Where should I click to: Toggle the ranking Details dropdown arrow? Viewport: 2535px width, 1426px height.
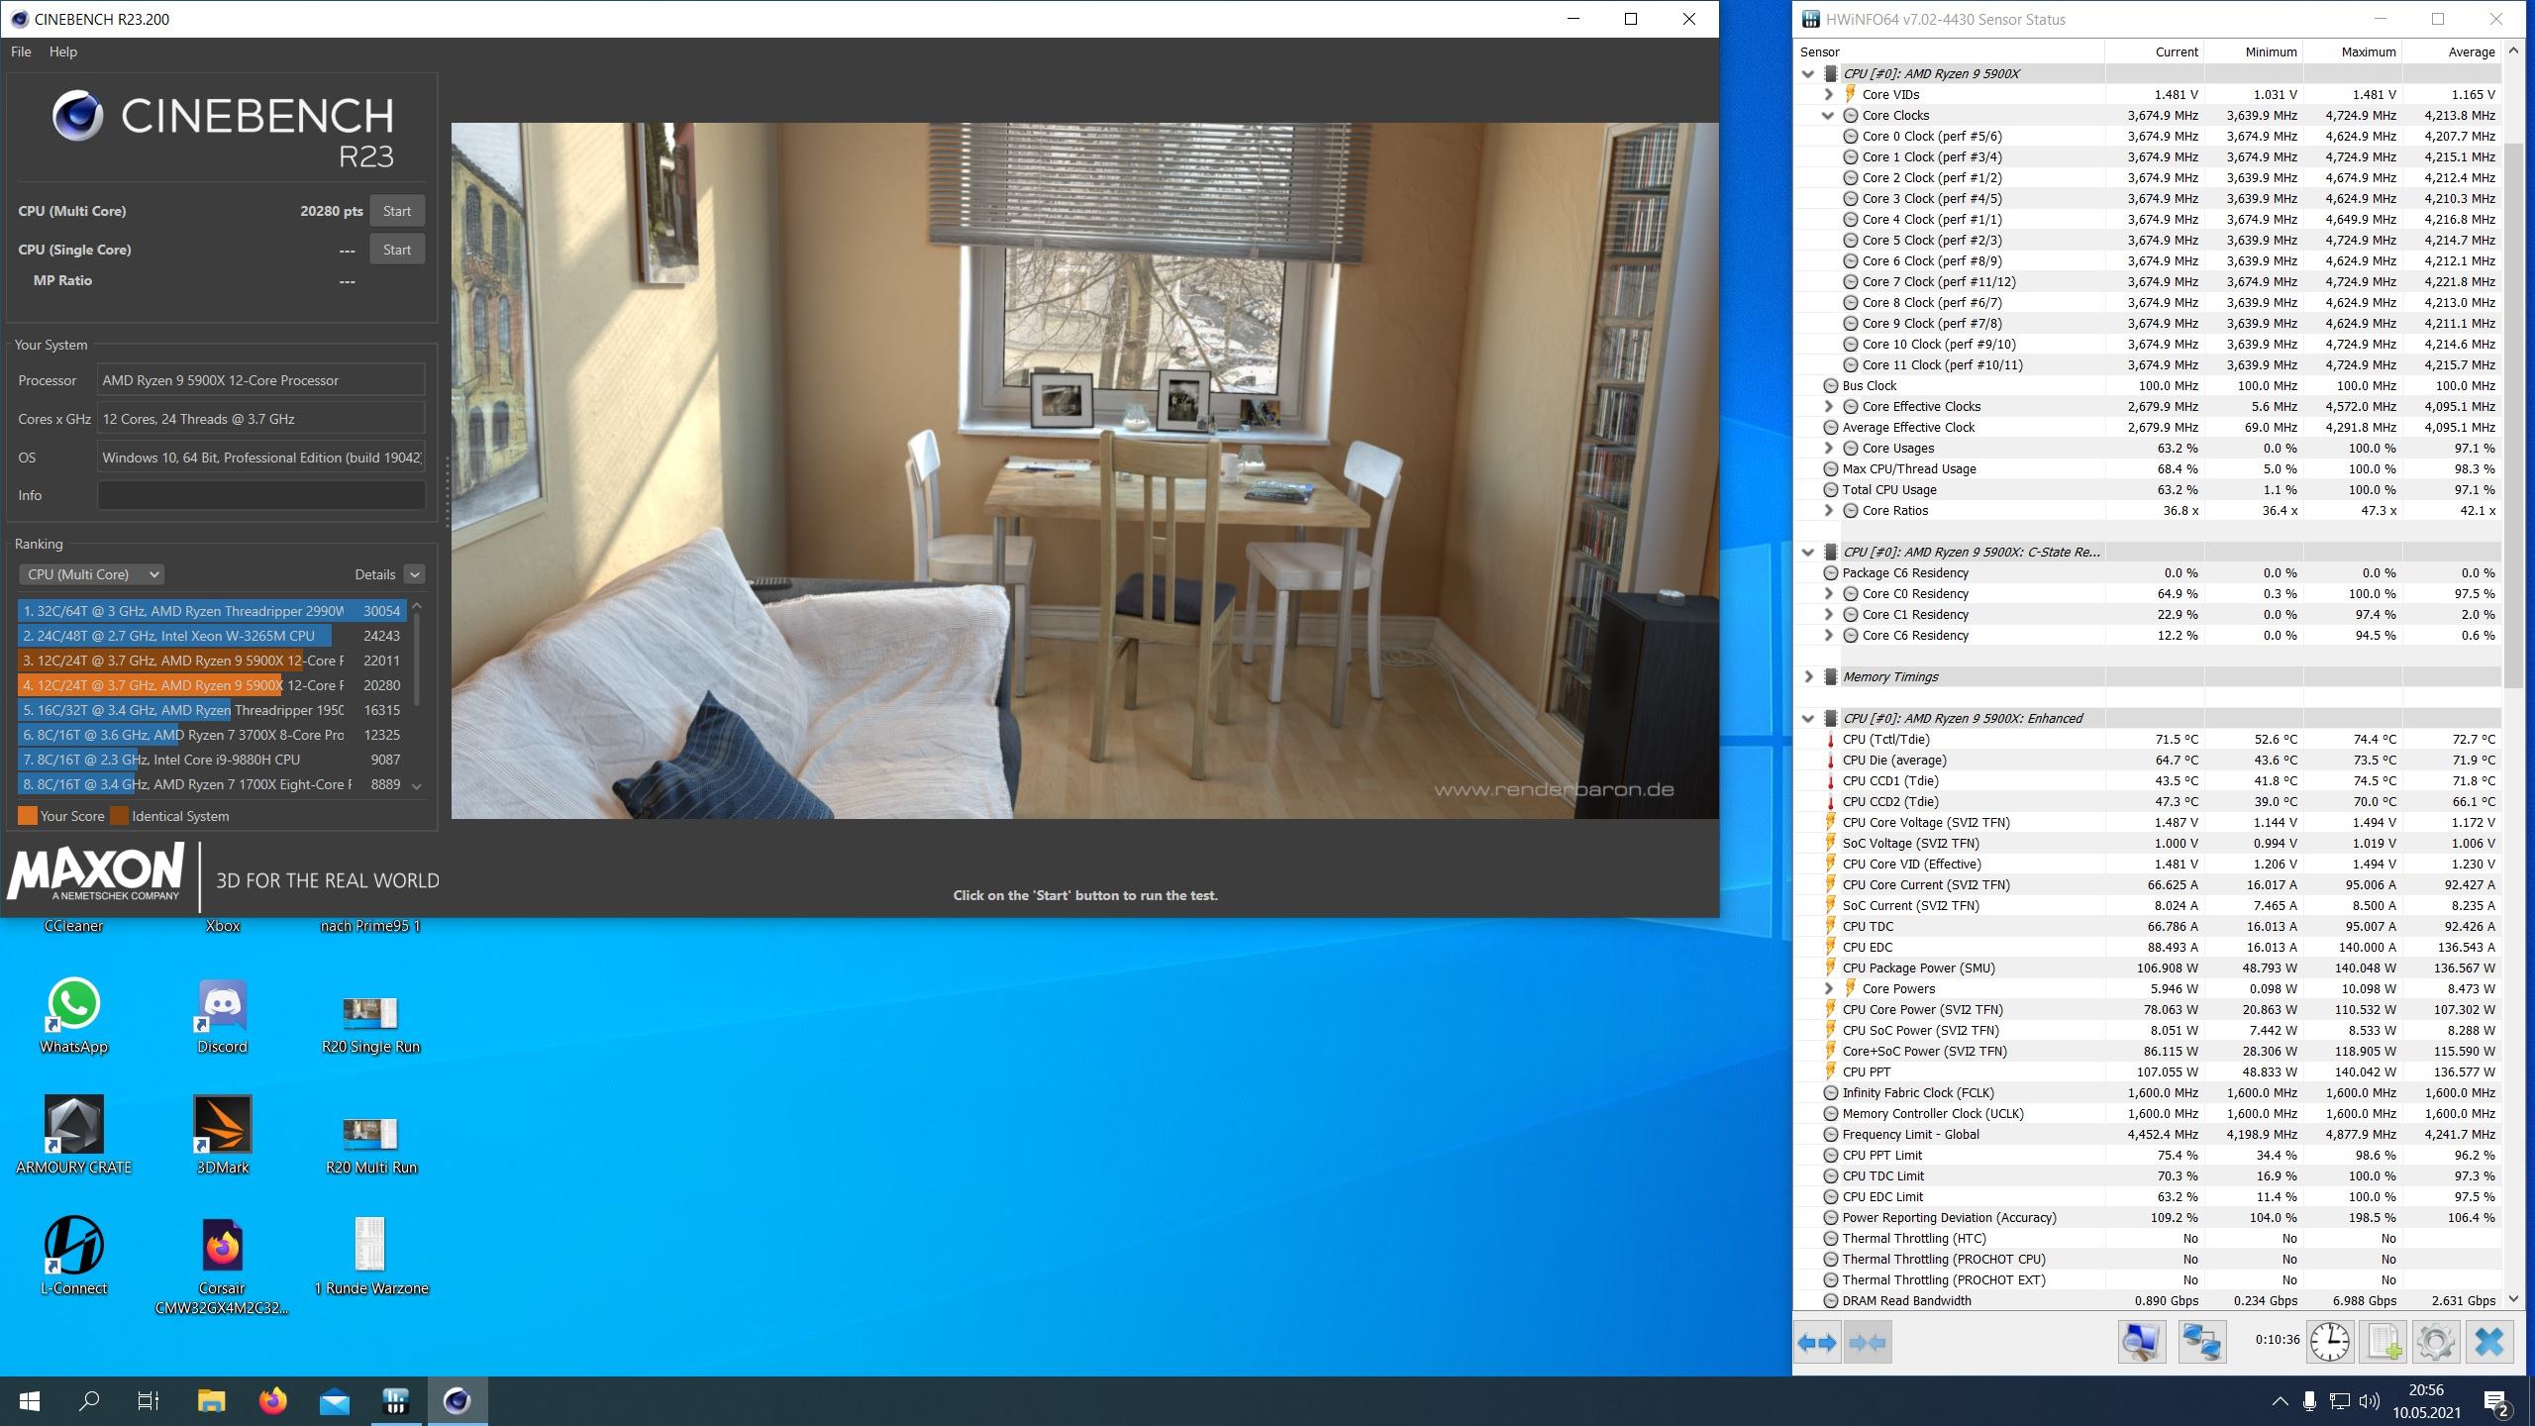[415, 574]
